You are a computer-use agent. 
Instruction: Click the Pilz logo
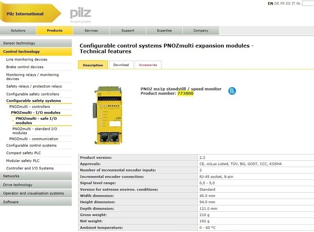80,15
